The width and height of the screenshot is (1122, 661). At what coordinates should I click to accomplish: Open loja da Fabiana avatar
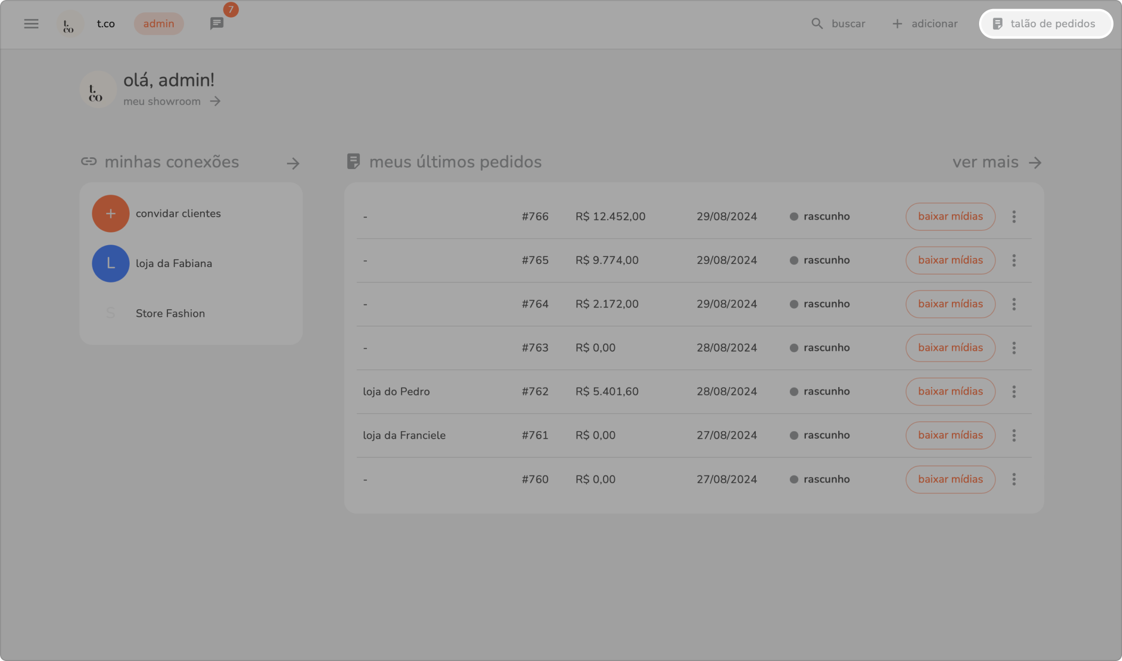tap(110, 263)
